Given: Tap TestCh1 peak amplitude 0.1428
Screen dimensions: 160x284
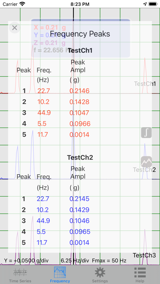Looking at the screenshot, I should 79,102.
